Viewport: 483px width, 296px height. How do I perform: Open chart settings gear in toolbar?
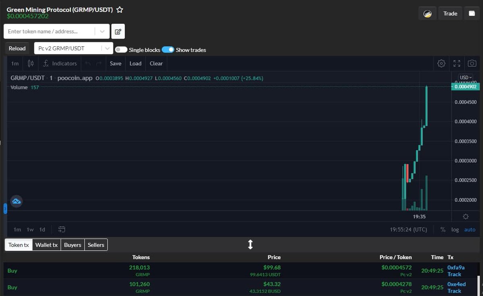point(441,63)
